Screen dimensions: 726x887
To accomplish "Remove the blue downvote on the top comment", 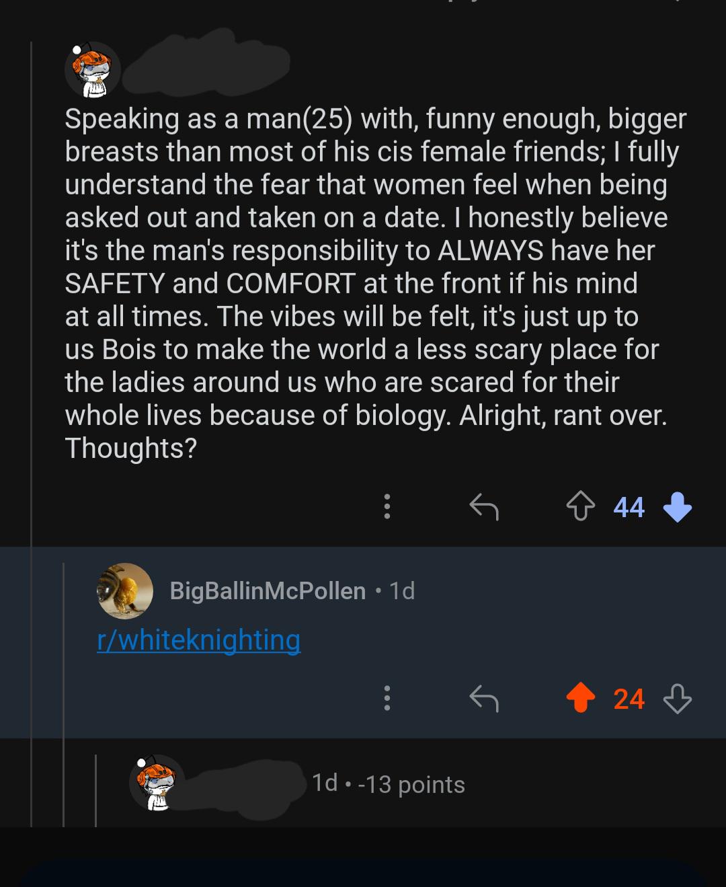I will pyautogui.click(x=677, y=506).
